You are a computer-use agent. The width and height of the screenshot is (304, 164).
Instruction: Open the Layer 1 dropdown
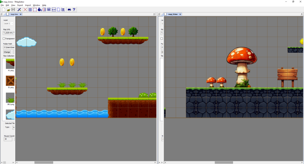(x=8, y=24)
